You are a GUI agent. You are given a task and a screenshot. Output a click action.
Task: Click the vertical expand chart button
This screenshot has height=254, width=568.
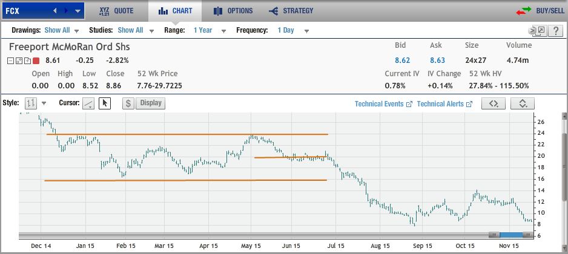point(523,103)
